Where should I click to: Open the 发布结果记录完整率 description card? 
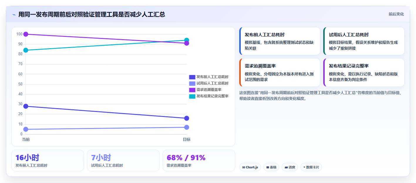[x=364, y=72]
